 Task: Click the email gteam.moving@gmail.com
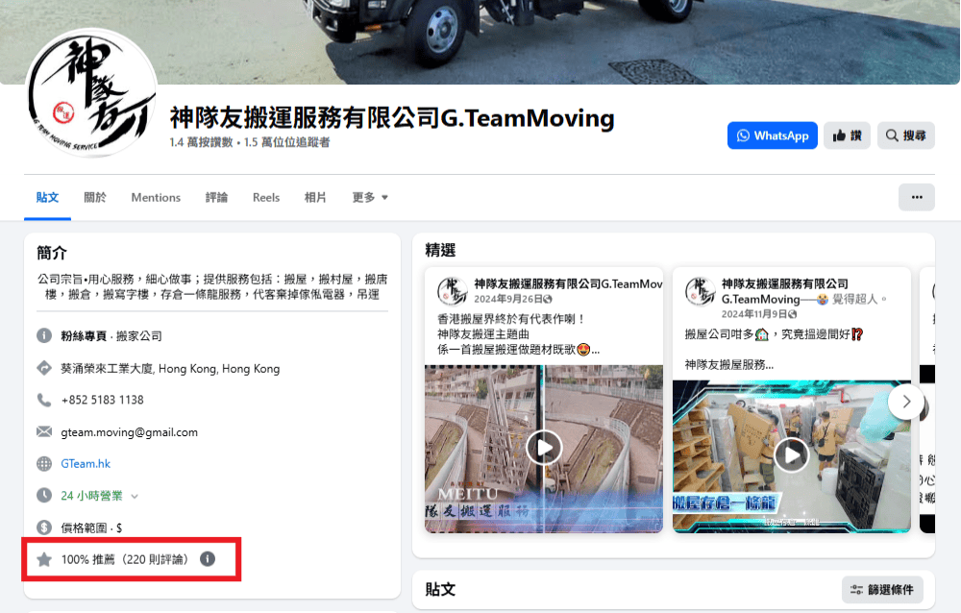point(130,432)
